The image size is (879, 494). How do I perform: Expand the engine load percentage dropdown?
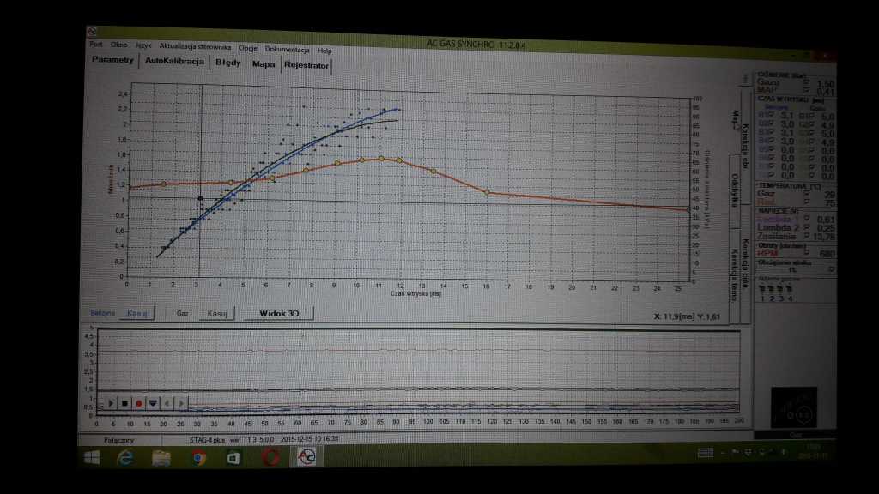pyautogui.click(x=832, y=269)
